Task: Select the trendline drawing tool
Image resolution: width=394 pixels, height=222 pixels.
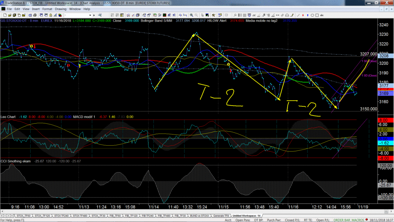Action: [235, 15]
